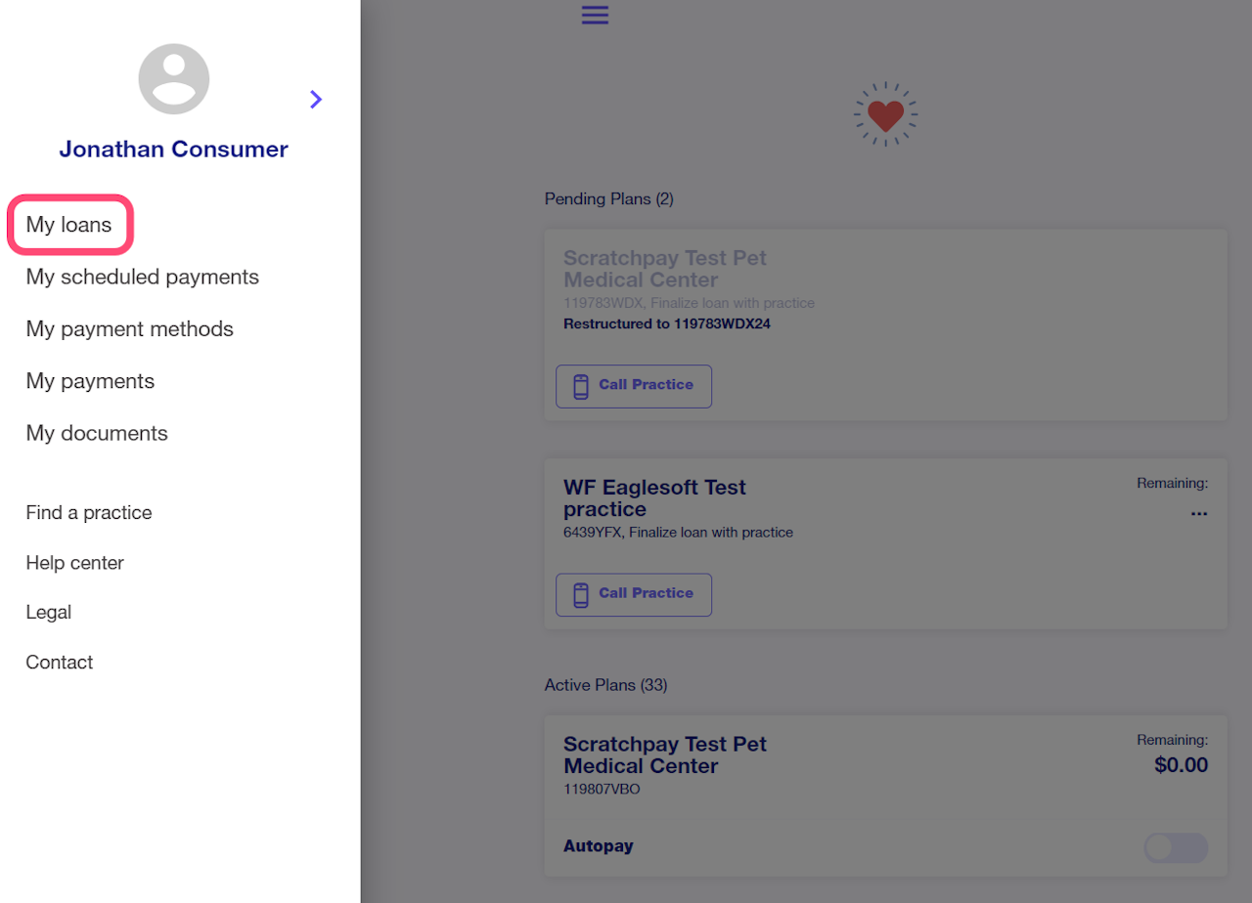
Task: Click Find a practice link
Action: point(89,513)
